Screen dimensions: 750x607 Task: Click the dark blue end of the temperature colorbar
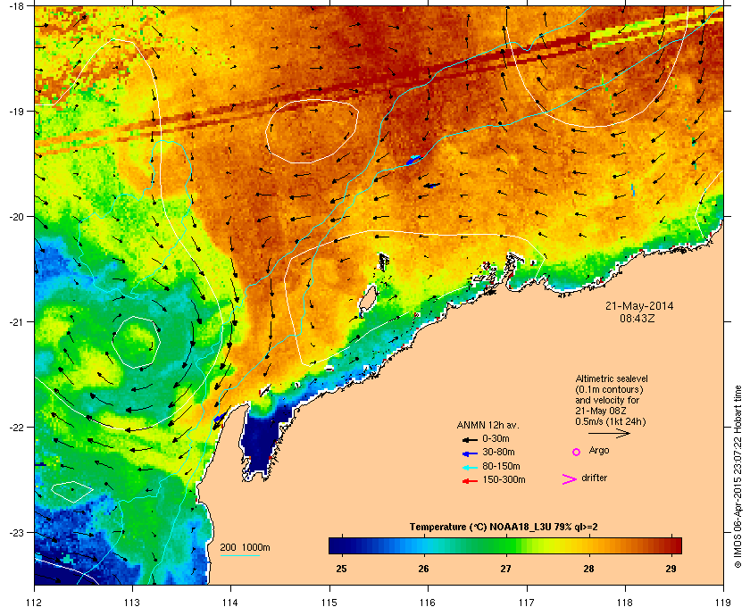tap(337, 545)
